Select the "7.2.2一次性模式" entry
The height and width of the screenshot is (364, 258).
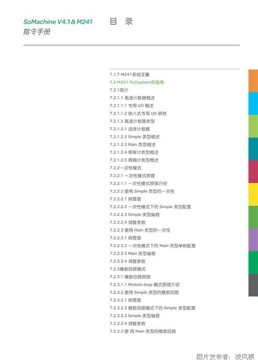126,168
